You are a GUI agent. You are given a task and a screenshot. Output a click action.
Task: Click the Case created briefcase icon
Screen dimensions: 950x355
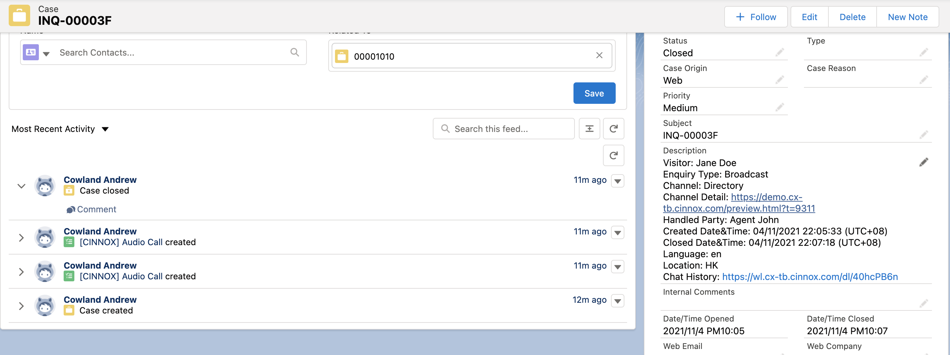[69, 310]
